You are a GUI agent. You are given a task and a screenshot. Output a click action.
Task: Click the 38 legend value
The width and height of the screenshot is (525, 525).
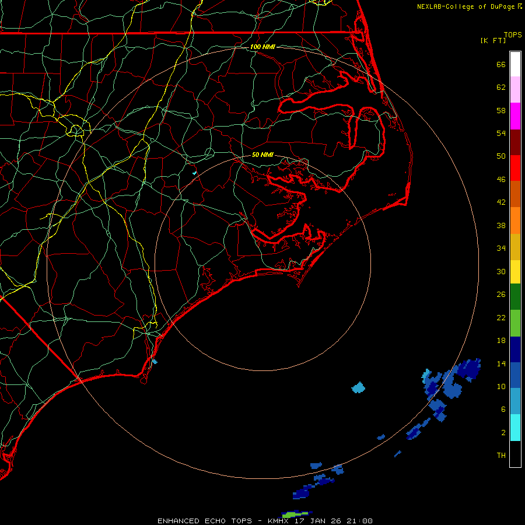[501, 226]
